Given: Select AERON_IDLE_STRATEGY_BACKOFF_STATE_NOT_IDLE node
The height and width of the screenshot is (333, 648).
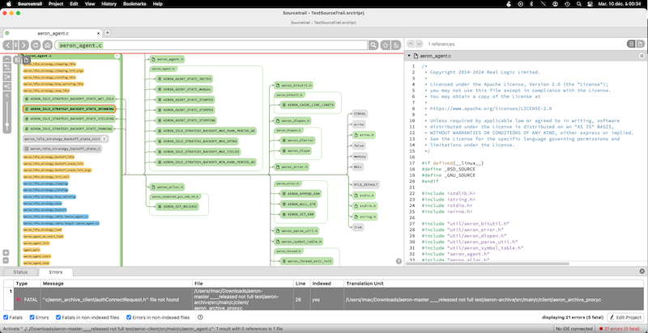Looking at the screenshot, I should tap(69, 99).
